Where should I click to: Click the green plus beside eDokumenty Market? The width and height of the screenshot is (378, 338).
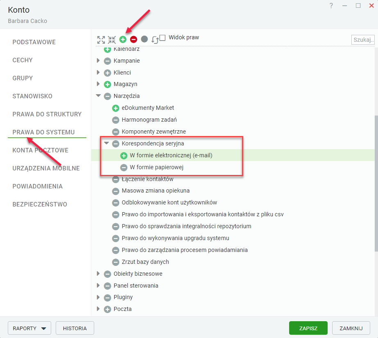coord(116,108)
